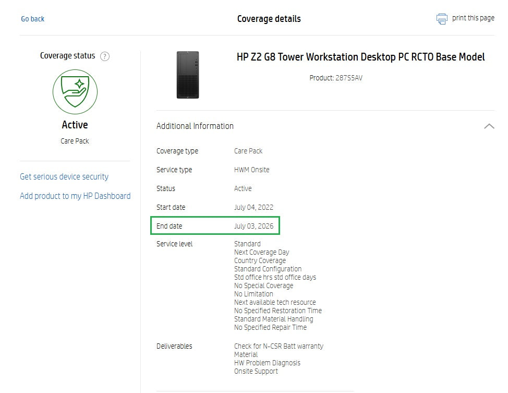Click the 'Service type' label
The width and height of the screenshot is (508, 393).
174,170
